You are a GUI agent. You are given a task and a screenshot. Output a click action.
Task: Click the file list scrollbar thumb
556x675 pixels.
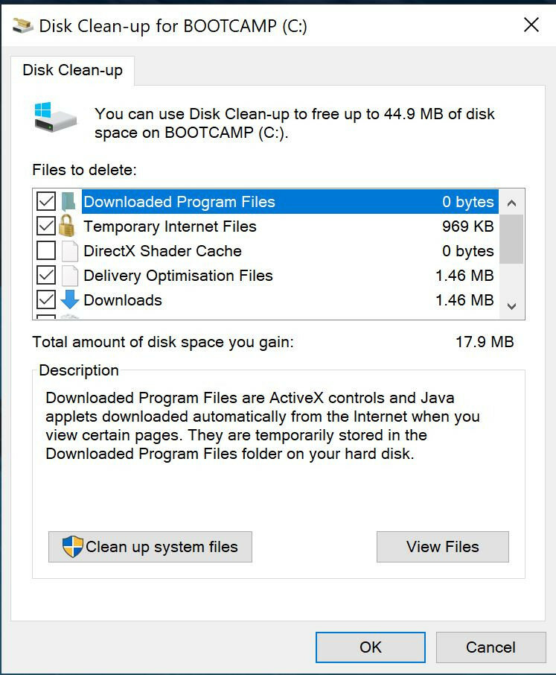(x=511, y=239)
